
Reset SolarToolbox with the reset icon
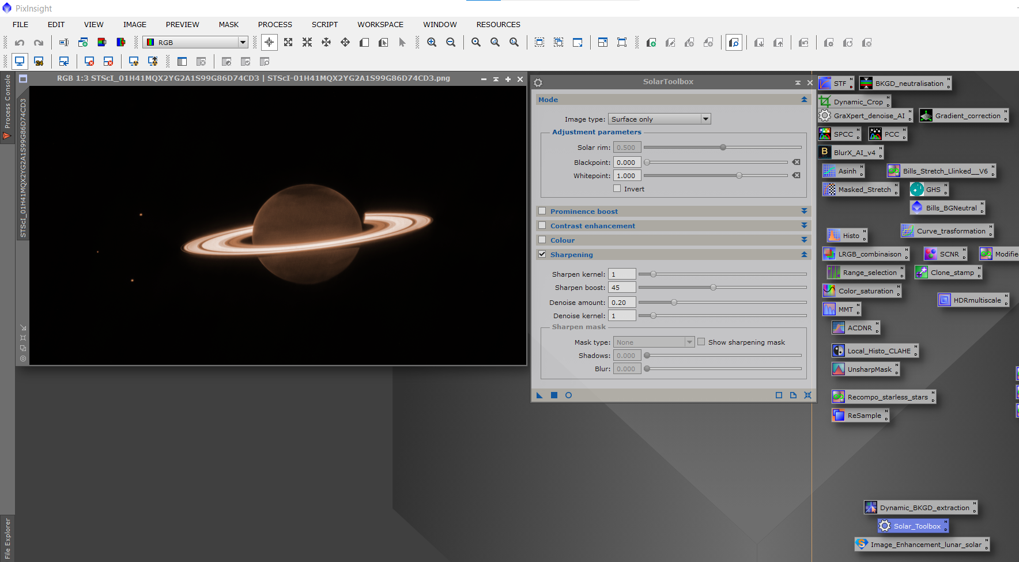click(807, 395)
